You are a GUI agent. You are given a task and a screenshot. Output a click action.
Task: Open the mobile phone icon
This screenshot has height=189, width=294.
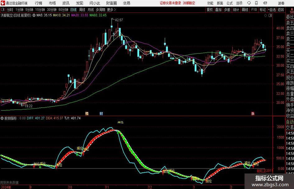pyautogui.click(x=256, y=3)
